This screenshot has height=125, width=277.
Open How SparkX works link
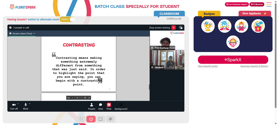coord(208,66)
